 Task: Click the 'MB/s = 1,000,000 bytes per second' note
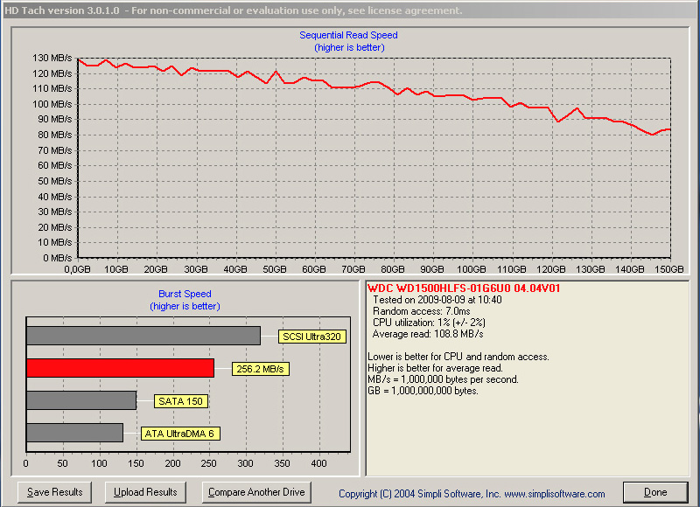[443, 379]
